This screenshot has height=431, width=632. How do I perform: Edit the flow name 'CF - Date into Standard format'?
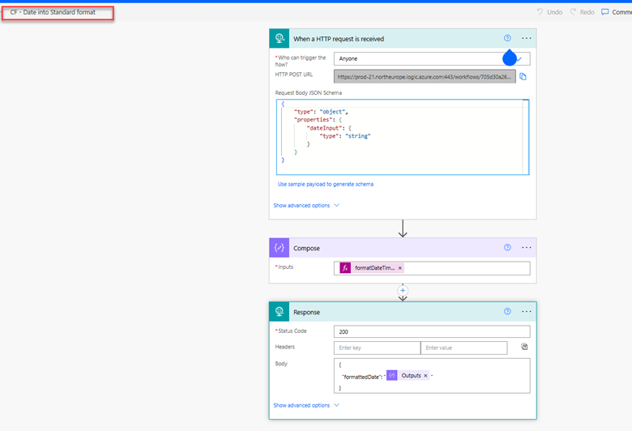53,12
